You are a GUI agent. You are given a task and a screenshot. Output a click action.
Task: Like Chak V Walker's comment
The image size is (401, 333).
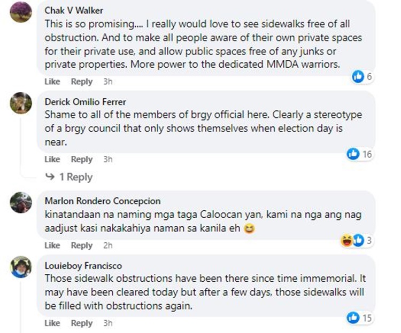[52, 82]
